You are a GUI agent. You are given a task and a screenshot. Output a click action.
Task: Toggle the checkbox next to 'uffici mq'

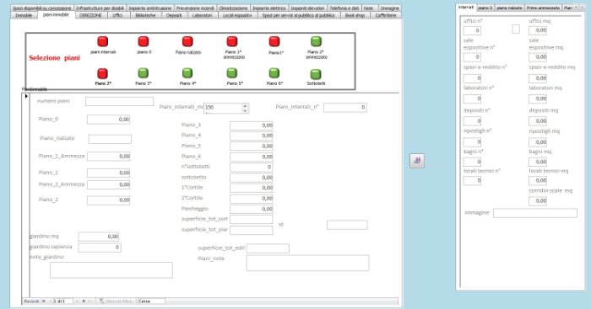516,29
